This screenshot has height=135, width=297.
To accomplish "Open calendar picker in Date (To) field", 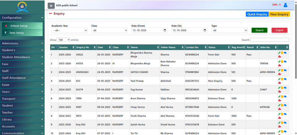I will (x=205, y=30).
